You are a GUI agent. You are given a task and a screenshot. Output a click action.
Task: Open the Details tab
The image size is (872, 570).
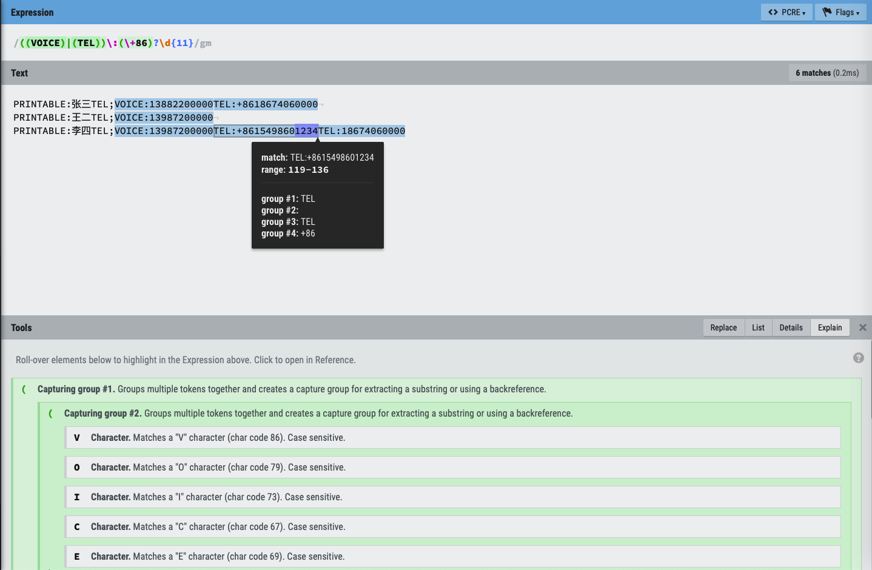pyautogui.click(x=791, y=327)
